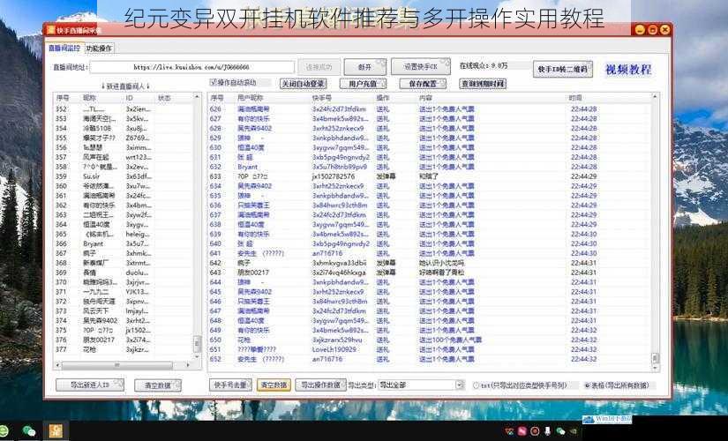
Task: Select left list row 354 冷酷5108
Action: (124, 128)
